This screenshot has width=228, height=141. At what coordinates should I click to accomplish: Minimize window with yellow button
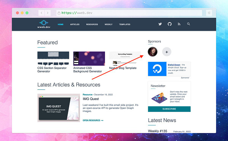[22, 13]
